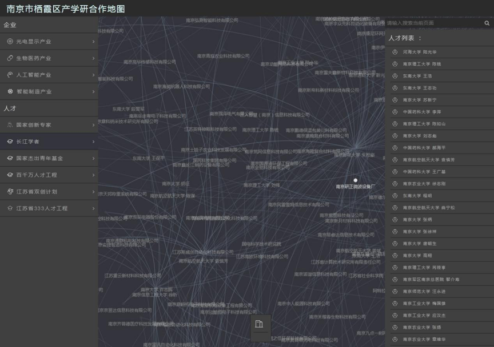Click the search magnifier icon
494x347 pixels.
coord(487,23)
